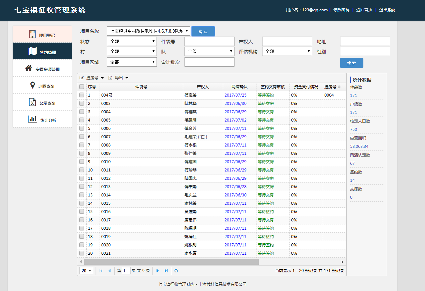Screen dimensions: 425x291
Task: Click the house icon for 安置房源管理
Action: pos(29,68)
